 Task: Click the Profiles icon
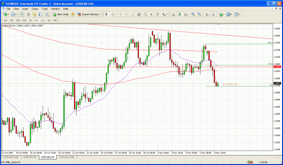13,14
